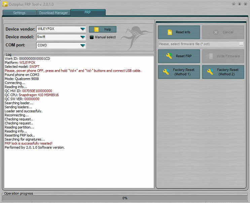
Task: Click log line 'FRP lock is successfully reseted!'
Action: tap(29, 143)
